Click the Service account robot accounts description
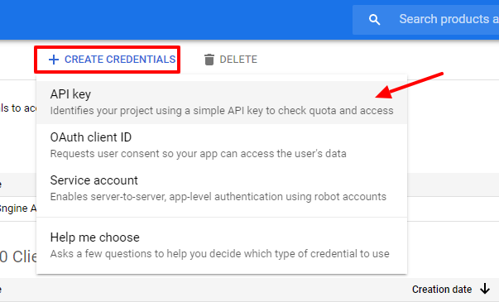 tap(218, 197)
